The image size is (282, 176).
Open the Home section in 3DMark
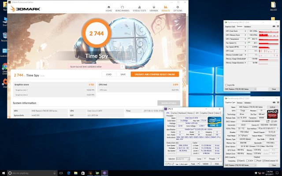click(109, 9)
